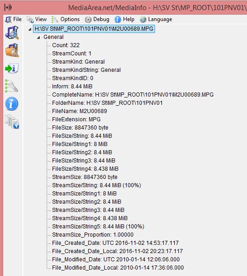Select the CompleteName tree entry

point(133,95)
